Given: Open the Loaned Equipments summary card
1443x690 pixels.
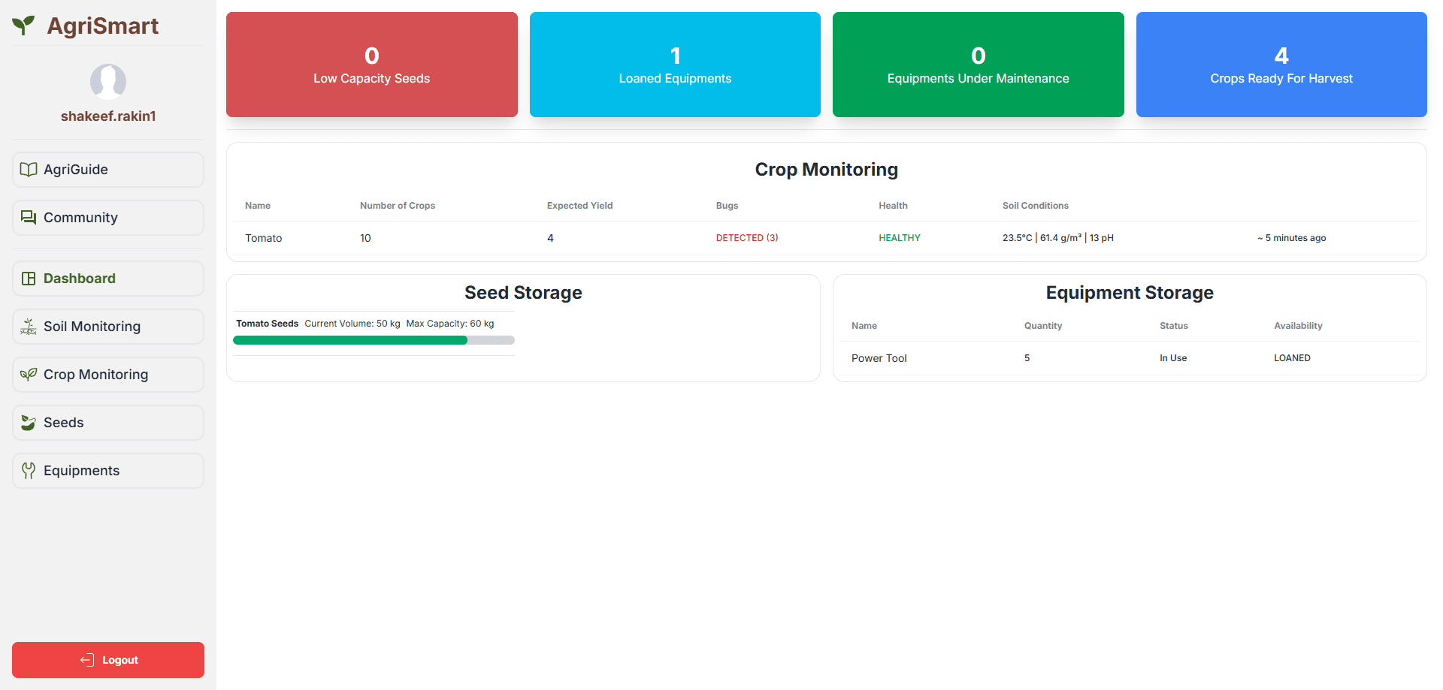Looking at the screenshot, I should [675, 65].
